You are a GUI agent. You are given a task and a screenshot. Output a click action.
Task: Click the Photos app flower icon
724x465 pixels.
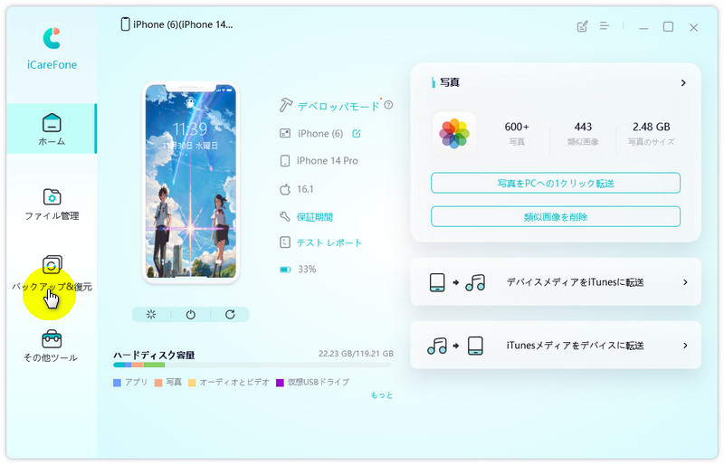click(x=454, y=134)
